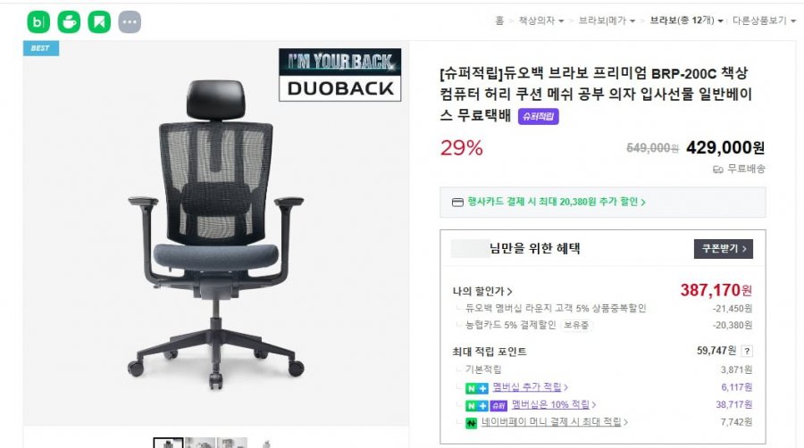Open the 멤버십 추가 적립 link
The image size is (804, 448).
(530, 387)
